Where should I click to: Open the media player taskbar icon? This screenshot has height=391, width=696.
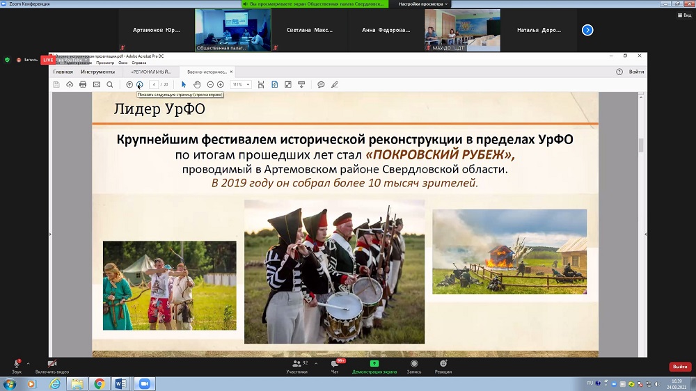pyautogui.click(x=31, y=384)
